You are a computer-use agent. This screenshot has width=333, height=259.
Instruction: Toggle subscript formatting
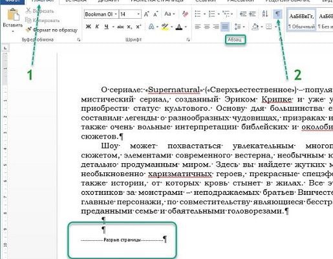(x=129, y=27)
